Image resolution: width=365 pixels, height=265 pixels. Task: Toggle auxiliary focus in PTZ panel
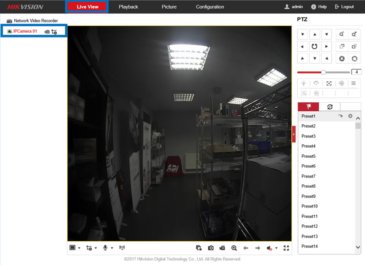coord(329,83)
